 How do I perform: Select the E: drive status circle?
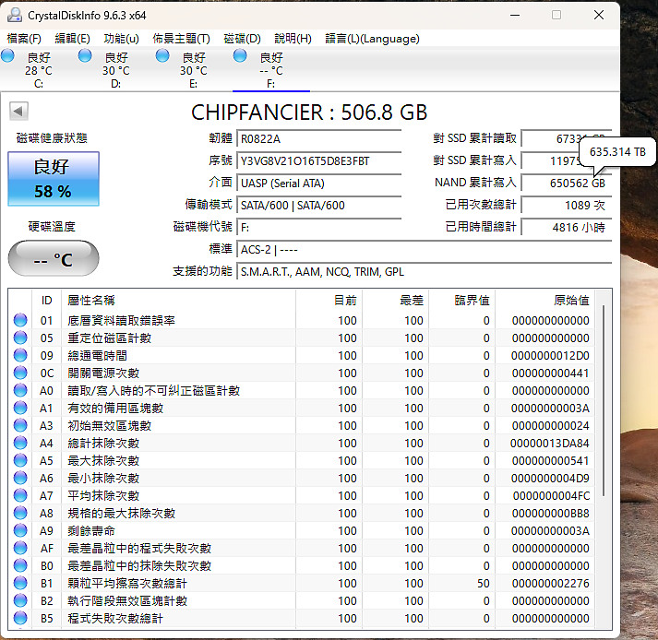(x=162, y=55)
